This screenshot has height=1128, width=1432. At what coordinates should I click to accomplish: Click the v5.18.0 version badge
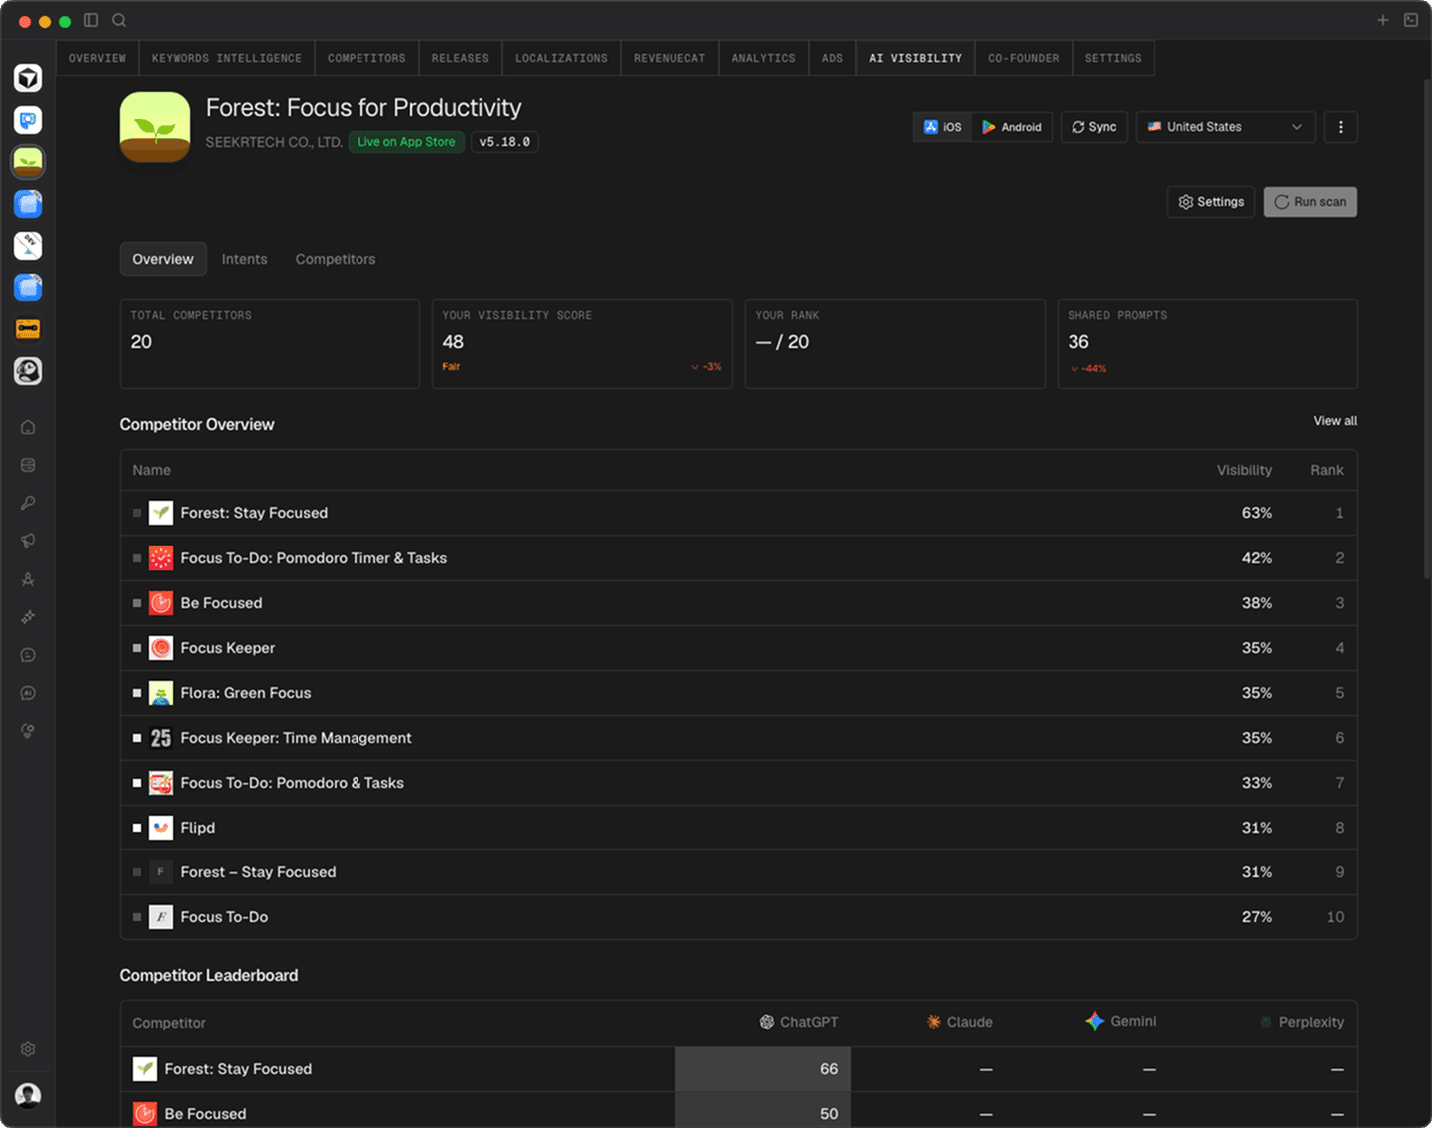click(505, 142)
